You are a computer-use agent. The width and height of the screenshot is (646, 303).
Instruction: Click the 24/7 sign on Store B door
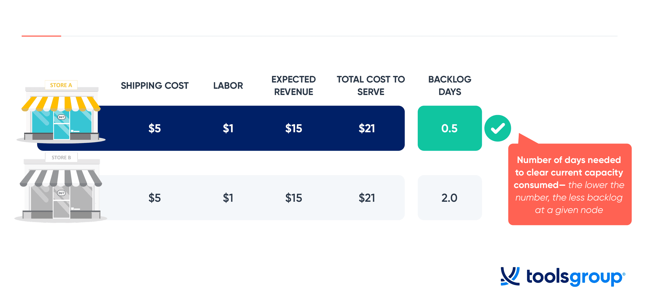(61, 193)
